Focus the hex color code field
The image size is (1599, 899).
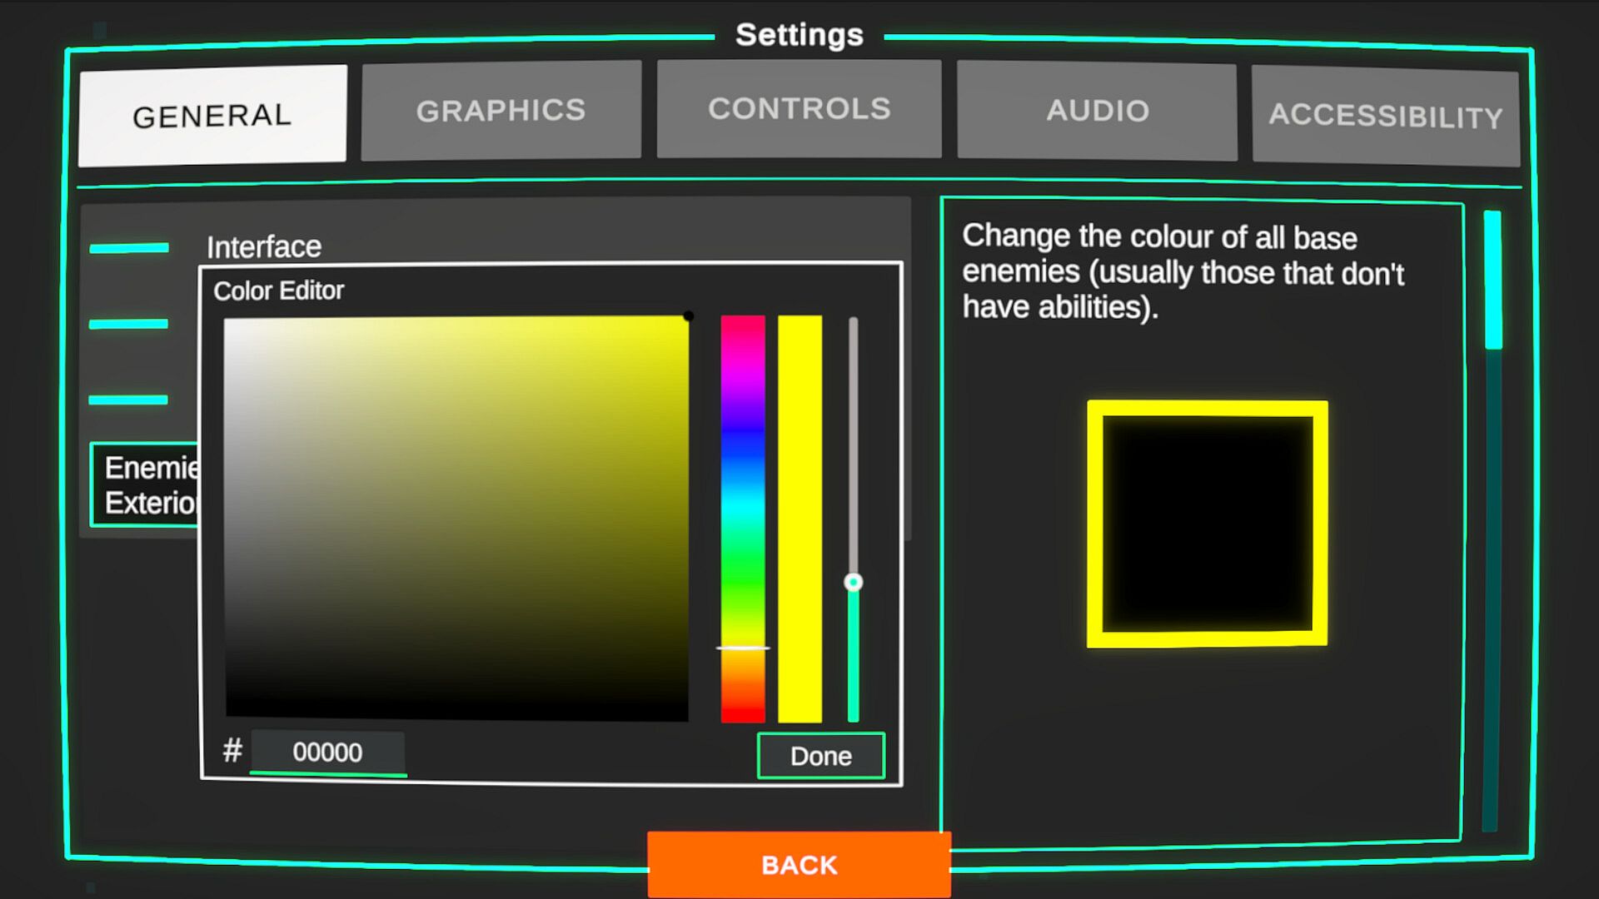point(327,752)
